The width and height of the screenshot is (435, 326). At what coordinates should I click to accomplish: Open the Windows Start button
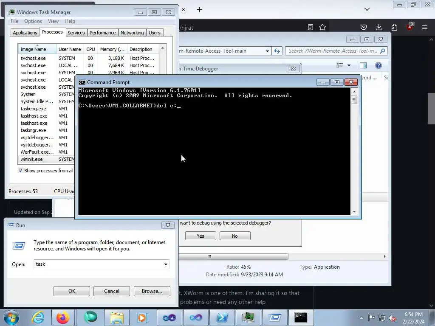click(11, 318)
